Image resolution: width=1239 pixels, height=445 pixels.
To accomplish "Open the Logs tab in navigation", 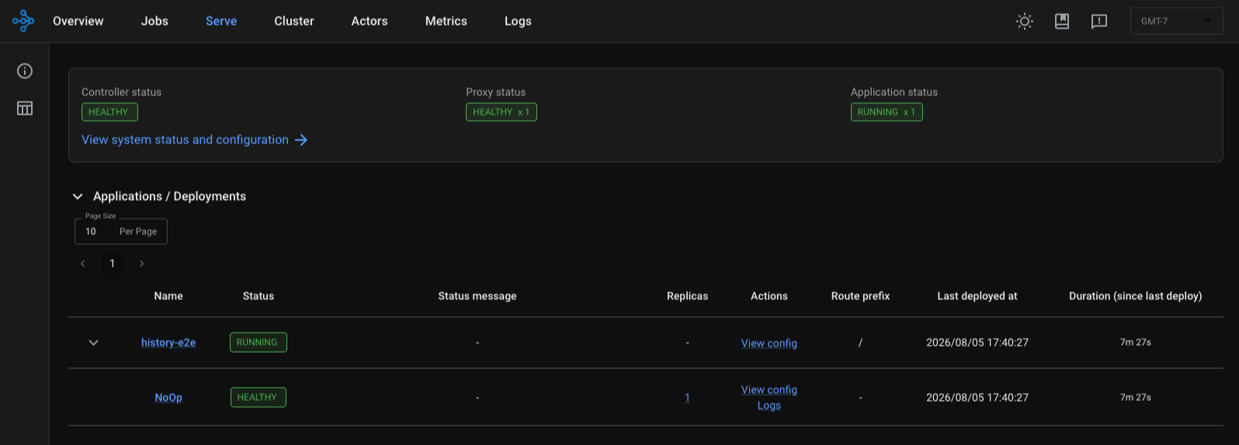I will point(518,21).
